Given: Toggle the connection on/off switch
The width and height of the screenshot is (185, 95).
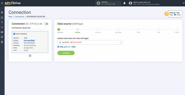Looking at the screenshot, I should [46, 24].
